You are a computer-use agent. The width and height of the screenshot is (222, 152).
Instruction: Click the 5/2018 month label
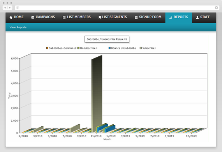[52, 136]
